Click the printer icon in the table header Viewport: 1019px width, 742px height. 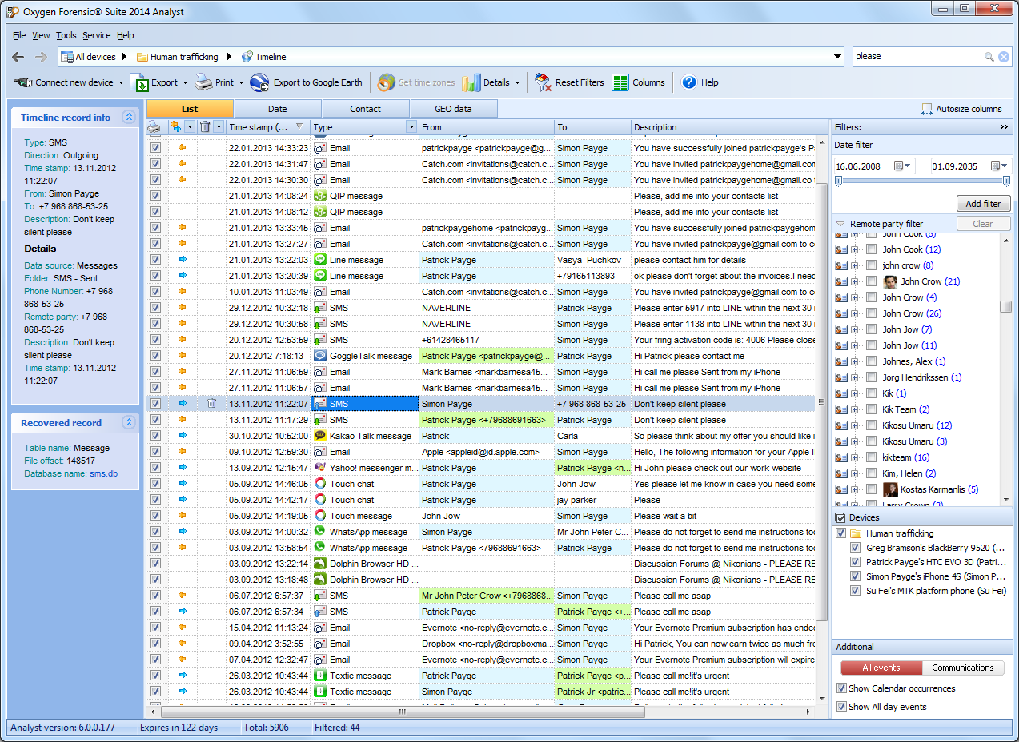click(154, 126)
